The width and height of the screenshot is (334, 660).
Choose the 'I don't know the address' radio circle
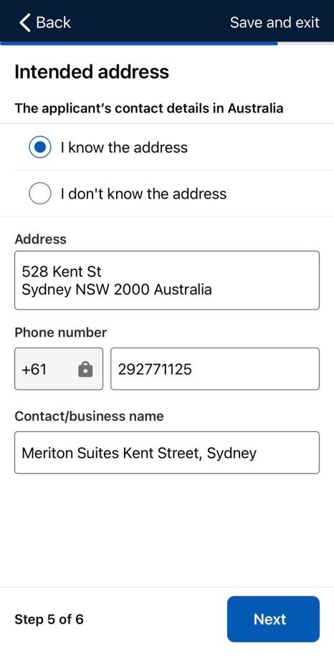[40, 193]
